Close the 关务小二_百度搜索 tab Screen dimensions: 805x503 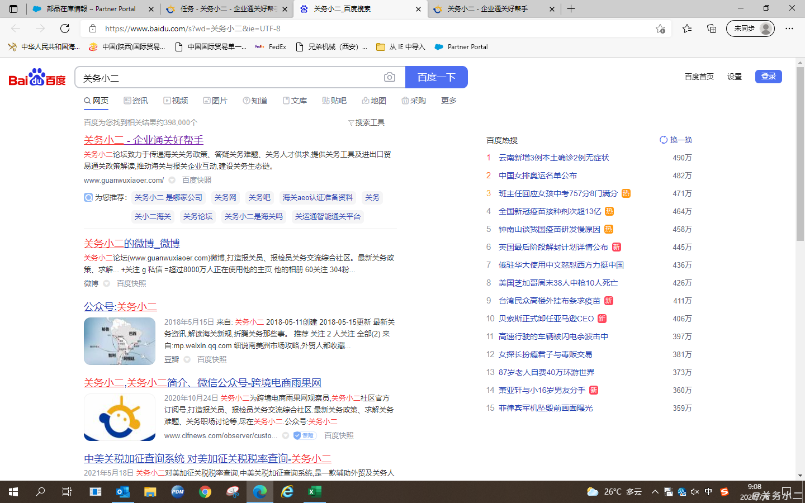pos(419,9)
